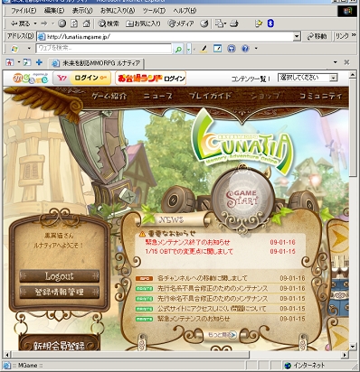Screen dimensions: 360x372
Task: Click in the ウェブを検索 search box
Action: pyautogui.click(x=104, y=49)
